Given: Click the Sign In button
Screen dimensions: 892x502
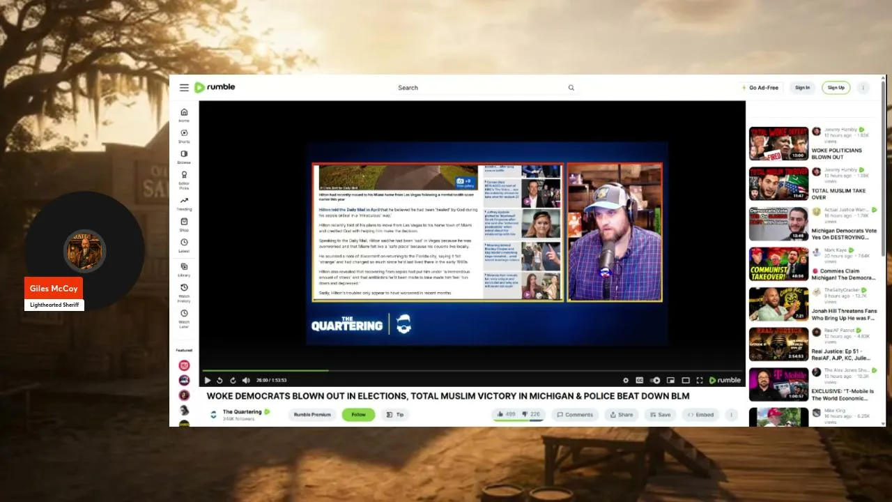Looking at the screenshot, I should 803,88.
